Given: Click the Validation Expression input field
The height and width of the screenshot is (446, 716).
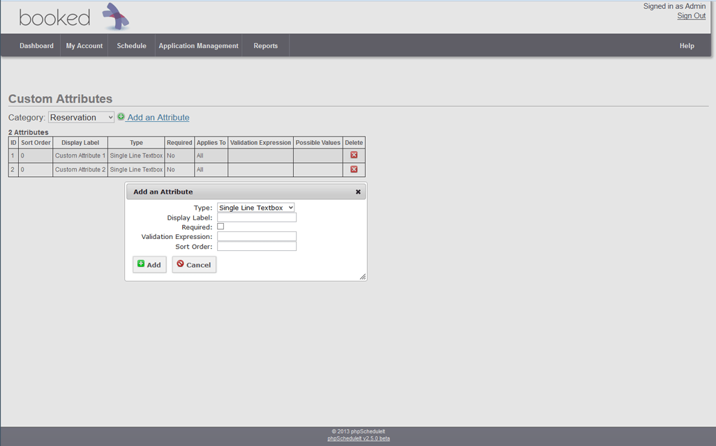Looking at the screenshot, I should [x=256, y=237].
